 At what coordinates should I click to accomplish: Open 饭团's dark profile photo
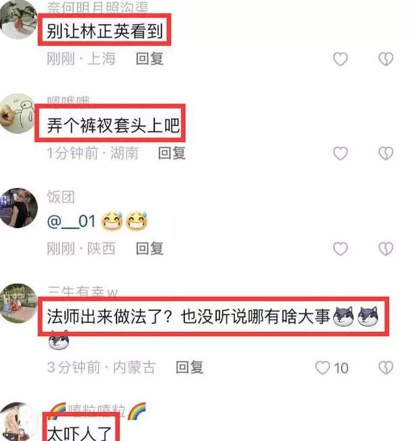pos(19,208)
